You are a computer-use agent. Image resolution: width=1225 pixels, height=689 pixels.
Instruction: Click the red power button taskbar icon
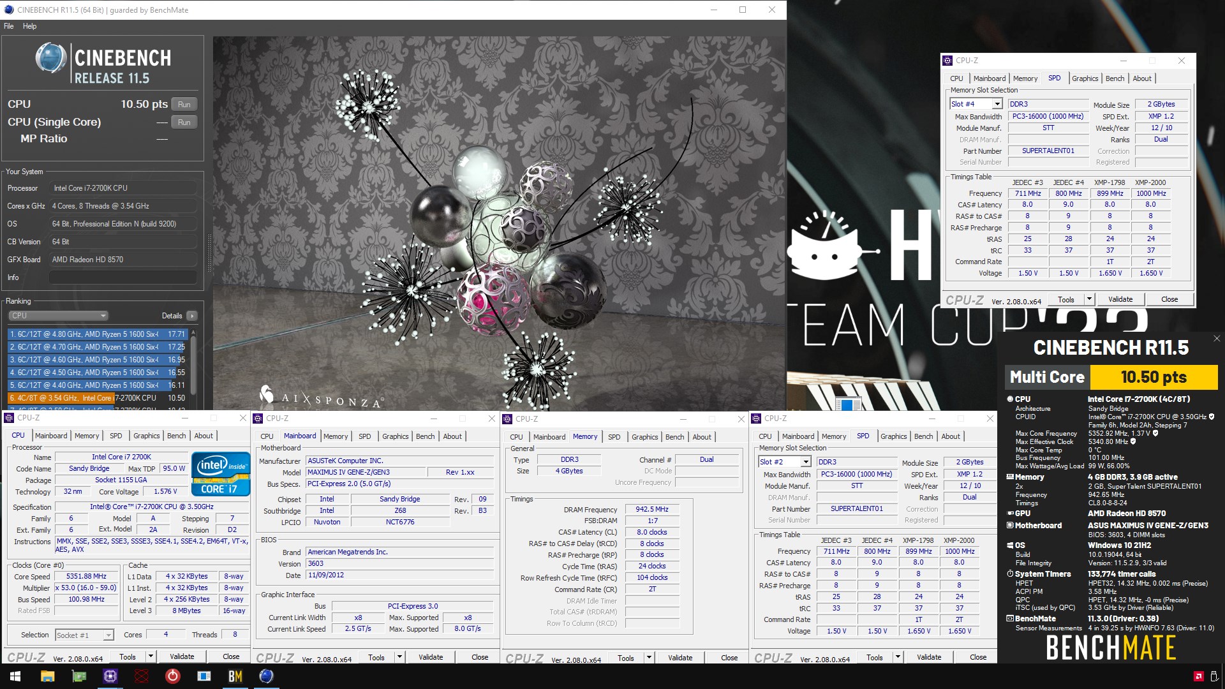[x=172, y=676]
